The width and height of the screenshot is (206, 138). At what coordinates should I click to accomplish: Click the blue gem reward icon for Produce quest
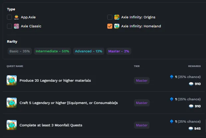[x=171, y=77]
